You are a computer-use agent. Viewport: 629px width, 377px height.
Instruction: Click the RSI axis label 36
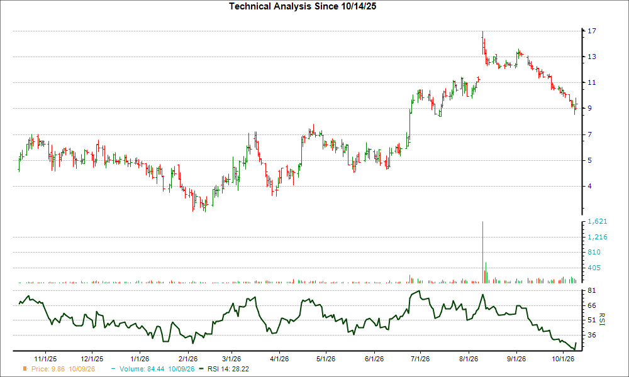pyautogui.click(x=592, y=335)
